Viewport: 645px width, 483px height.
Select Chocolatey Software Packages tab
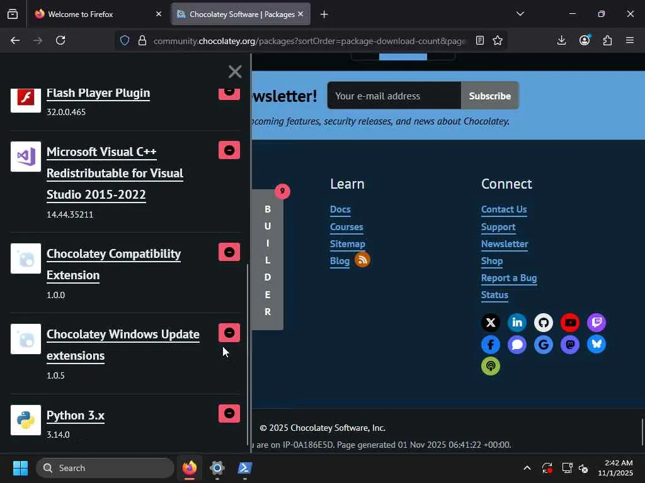[x=241, y=14]
